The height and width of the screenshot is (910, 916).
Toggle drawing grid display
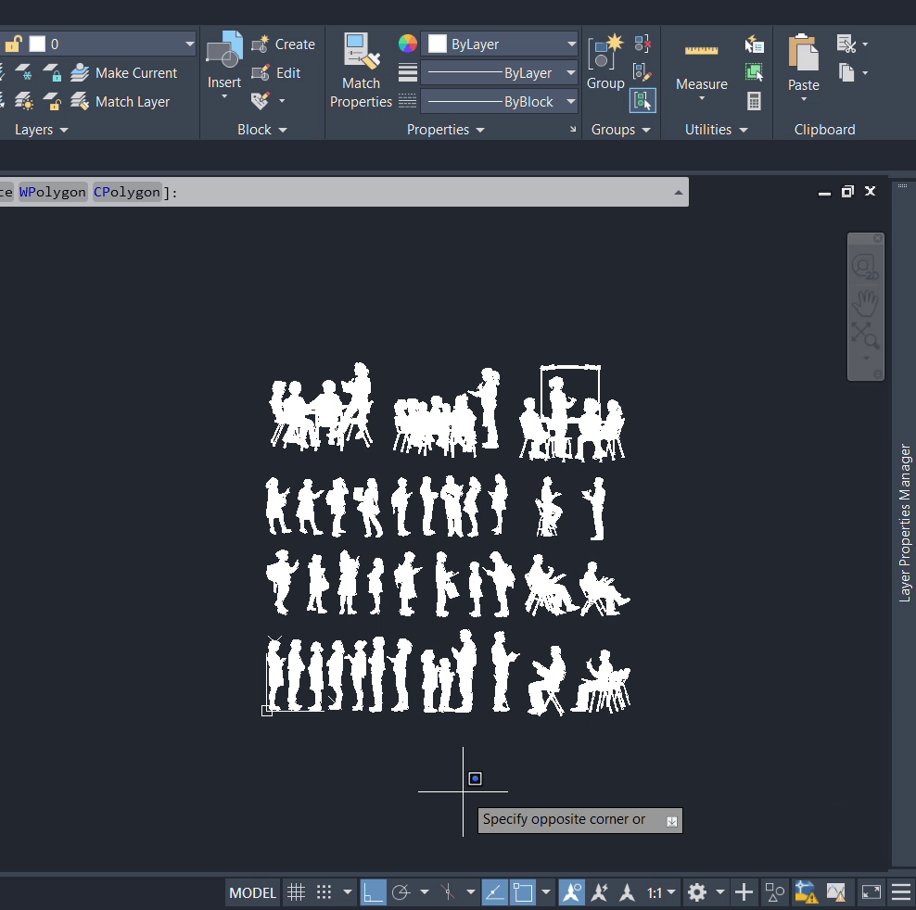296,892
